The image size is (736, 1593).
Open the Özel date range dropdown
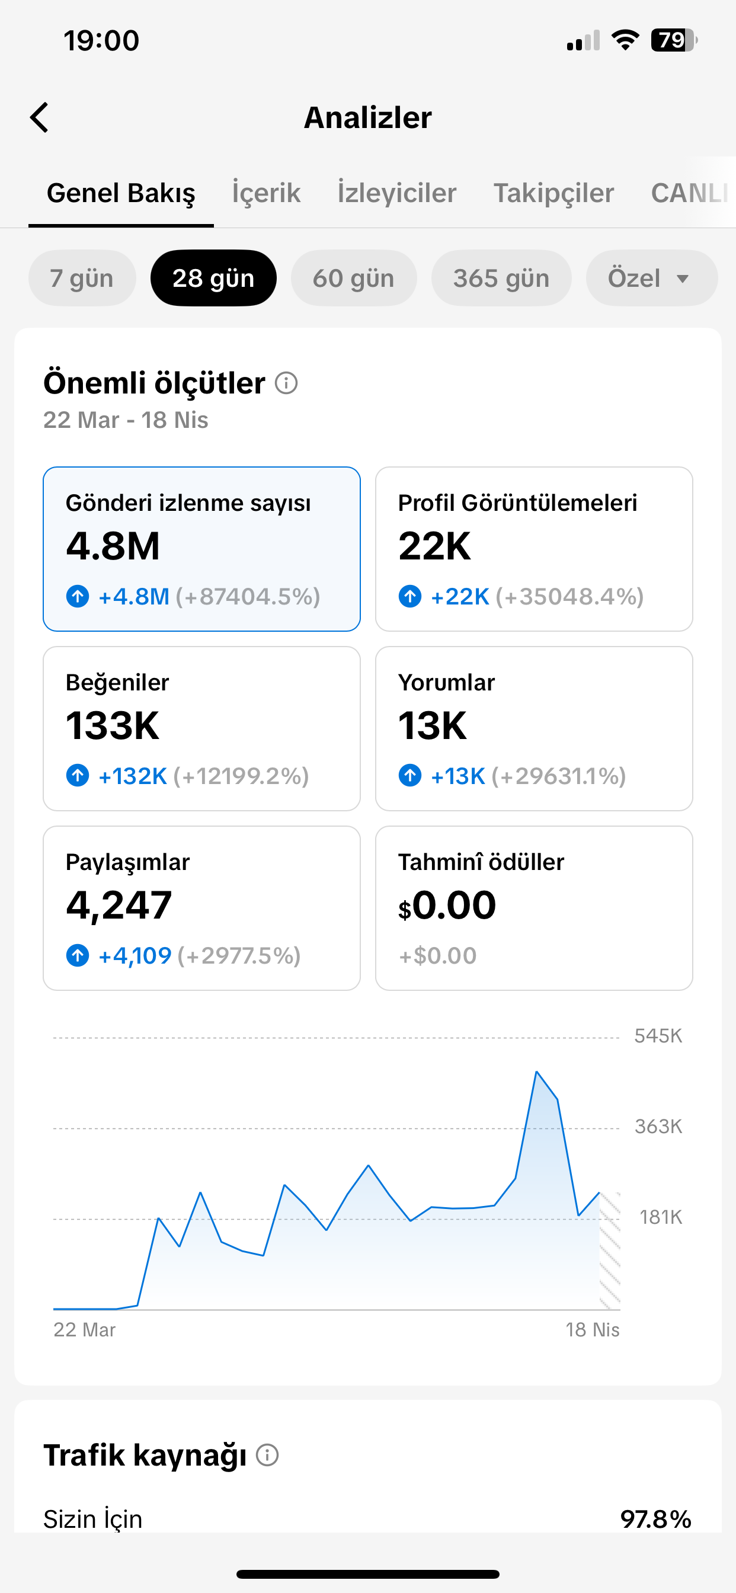[x=652, y=279]
